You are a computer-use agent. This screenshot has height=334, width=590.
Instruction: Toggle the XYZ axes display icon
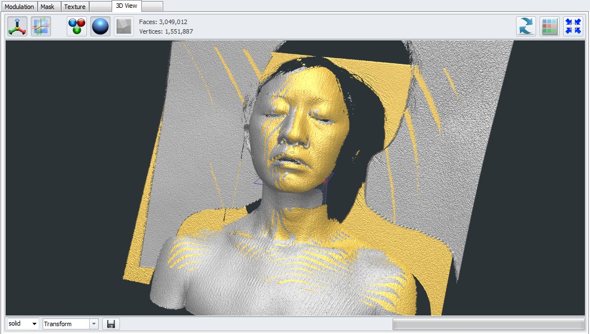click(x=17, y=27)
